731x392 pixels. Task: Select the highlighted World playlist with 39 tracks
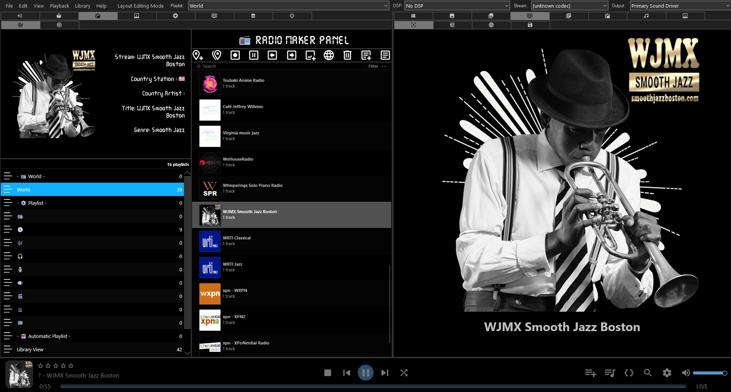(93, 190)
